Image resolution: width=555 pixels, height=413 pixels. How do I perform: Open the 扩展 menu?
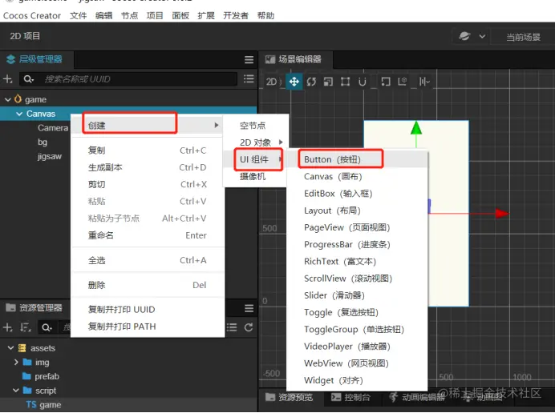206,15
